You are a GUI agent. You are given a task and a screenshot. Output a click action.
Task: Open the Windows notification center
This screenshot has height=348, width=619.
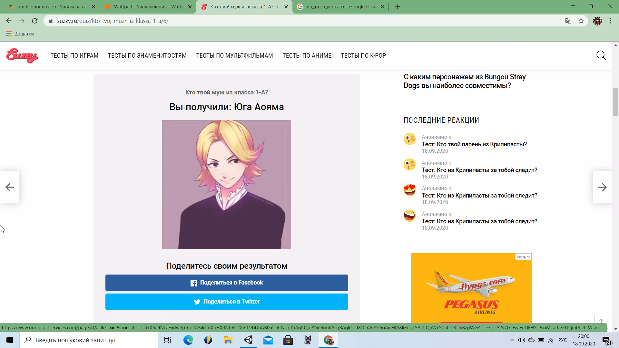[x=606, y=340]
